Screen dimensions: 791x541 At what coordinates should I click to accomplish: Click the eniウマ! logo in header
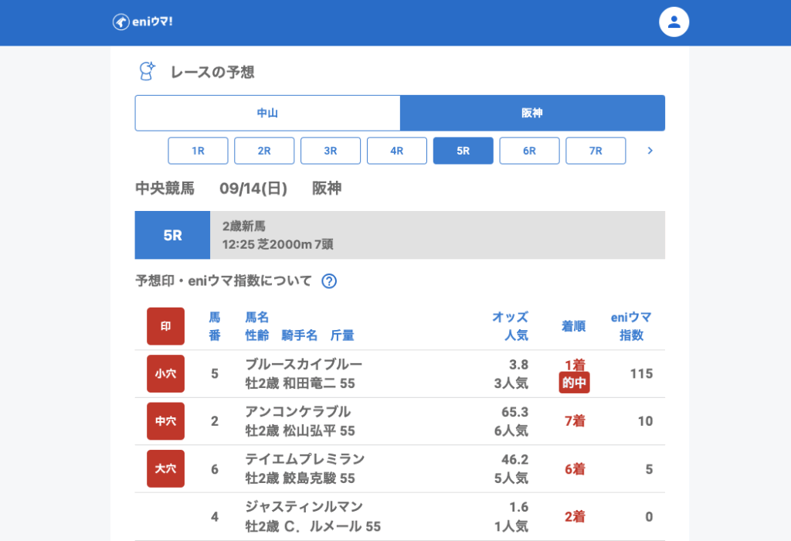point(142,22)
